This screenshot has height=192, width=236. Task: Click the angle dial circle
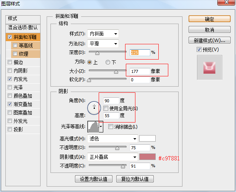click(94, 108)
